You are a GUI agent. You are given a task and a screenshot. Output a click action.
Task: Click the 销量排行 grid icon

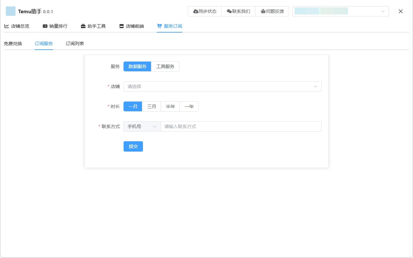[45, 26]
